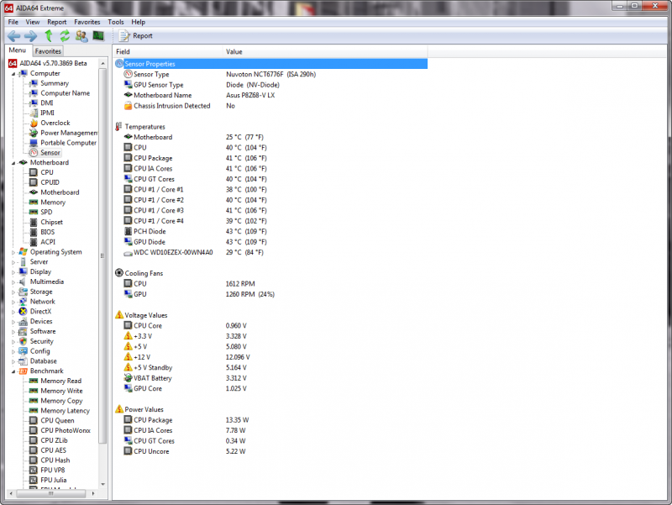The width and height of the screenshot is (672, 505).
Task: Open the Tools menu
Action: point(116,22)
